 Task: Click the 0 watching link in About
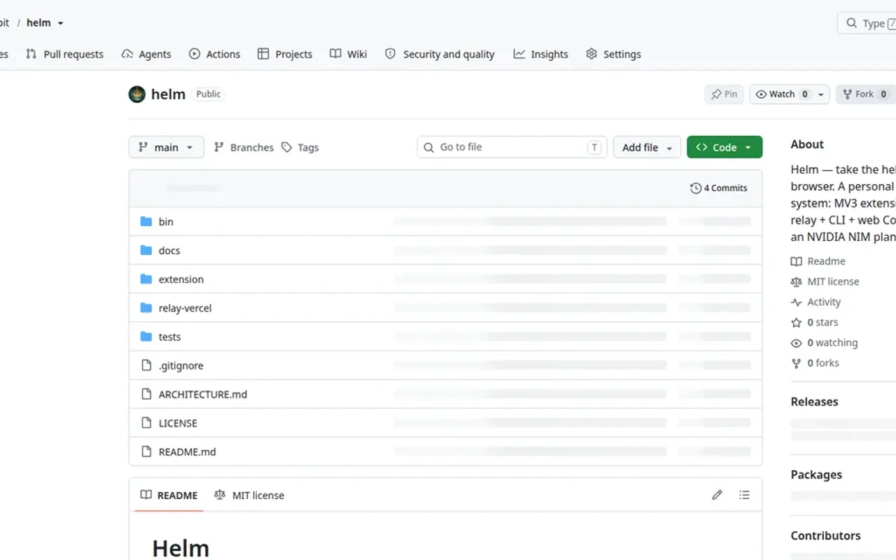[825, 343]
